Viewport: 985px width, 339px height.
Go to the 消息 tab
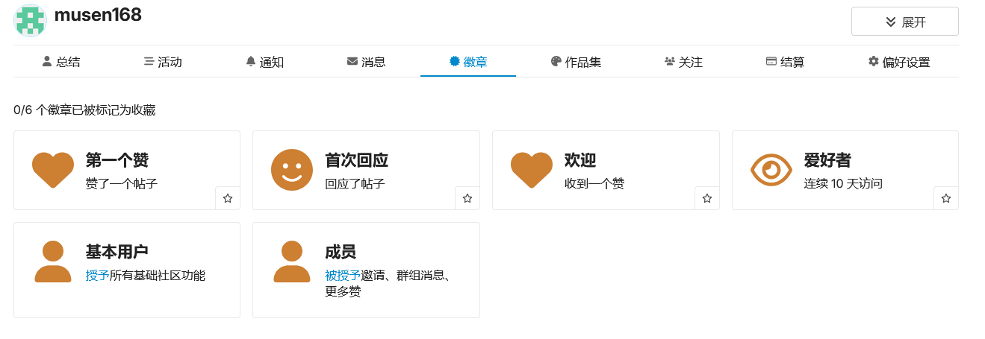tap(366, 62)
